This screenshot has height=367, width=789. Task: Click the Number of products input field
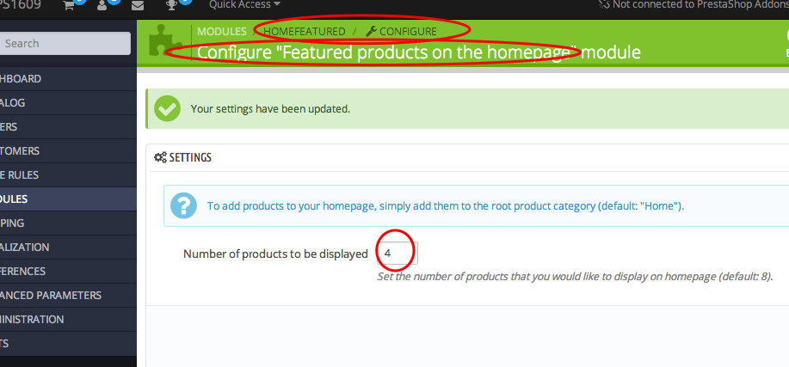(397, 254)
